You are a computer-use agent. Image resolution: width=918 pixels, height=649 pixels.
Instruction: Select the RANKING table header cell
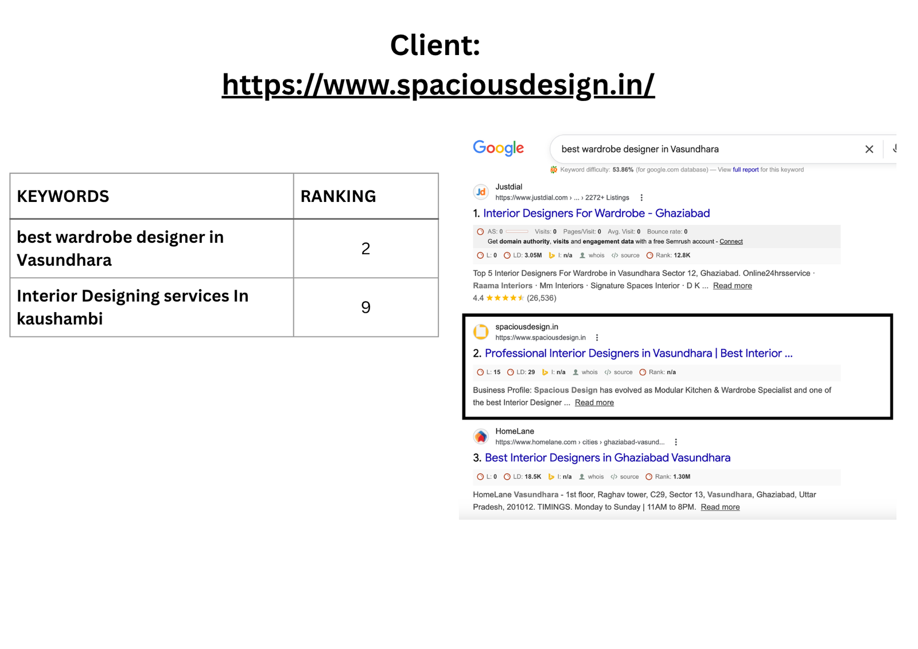366,196
